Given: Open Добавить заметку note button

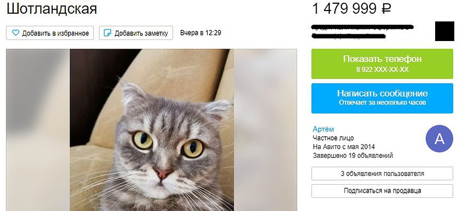Looking at the screenshot, I should pos(136,33).
